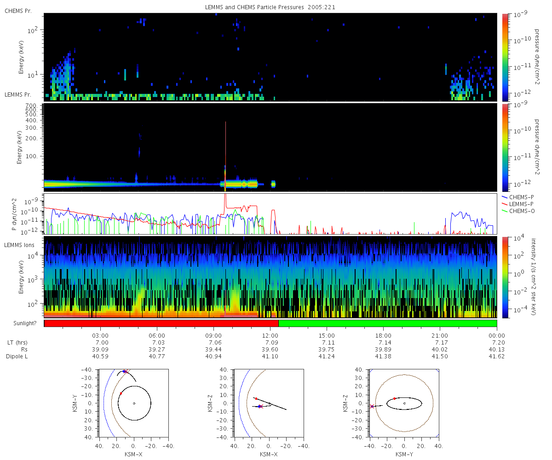Screen dimensions: 552x460
Task: Click the KSM-Z versus KSM-X orbit plot
Action: point(269,403)
